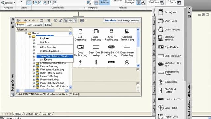
Task: Toggle the Tree View icon in DesignCenter
Action: [66, 20]
